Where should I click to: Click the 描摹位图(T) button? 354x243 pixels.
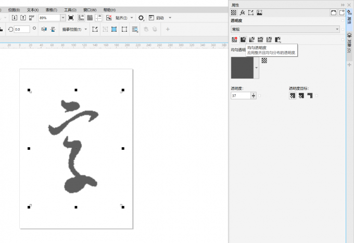click(x=74, y=29)
